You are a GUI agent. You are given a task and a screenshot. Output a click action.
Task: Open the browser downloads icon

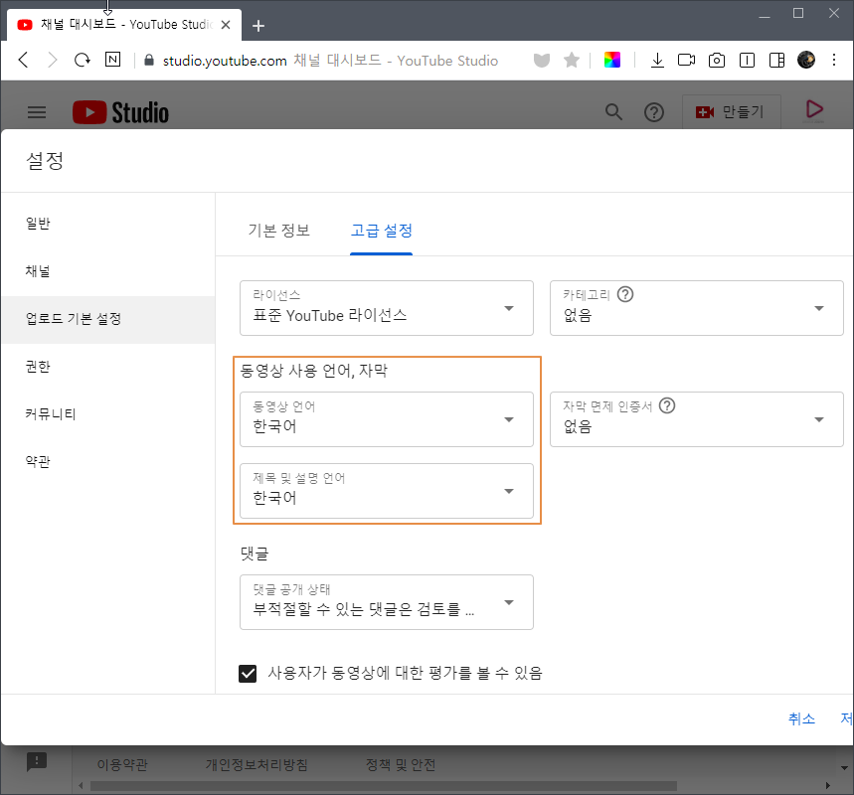[657, 60]
